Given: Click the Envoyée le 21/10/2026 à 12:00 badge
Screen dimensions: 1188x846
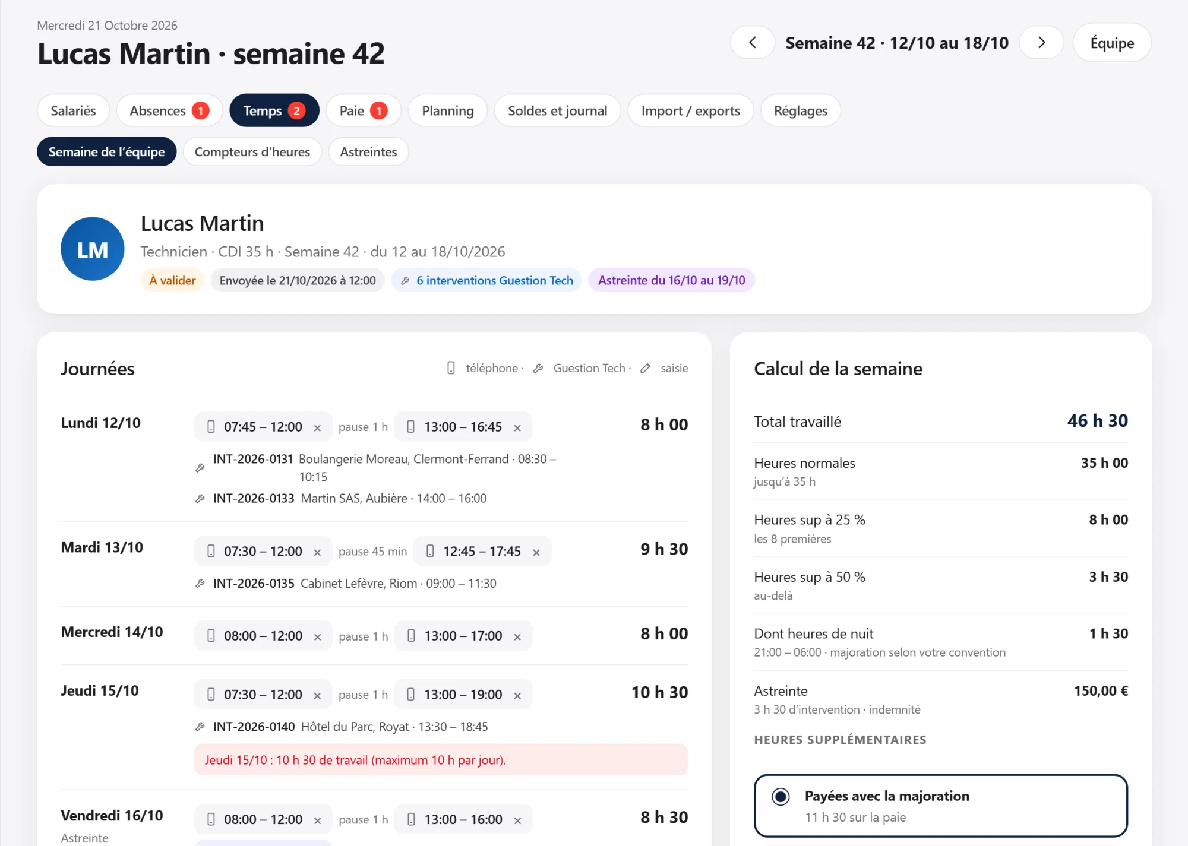Looking at the screenshot, I should tap(297, 280).
